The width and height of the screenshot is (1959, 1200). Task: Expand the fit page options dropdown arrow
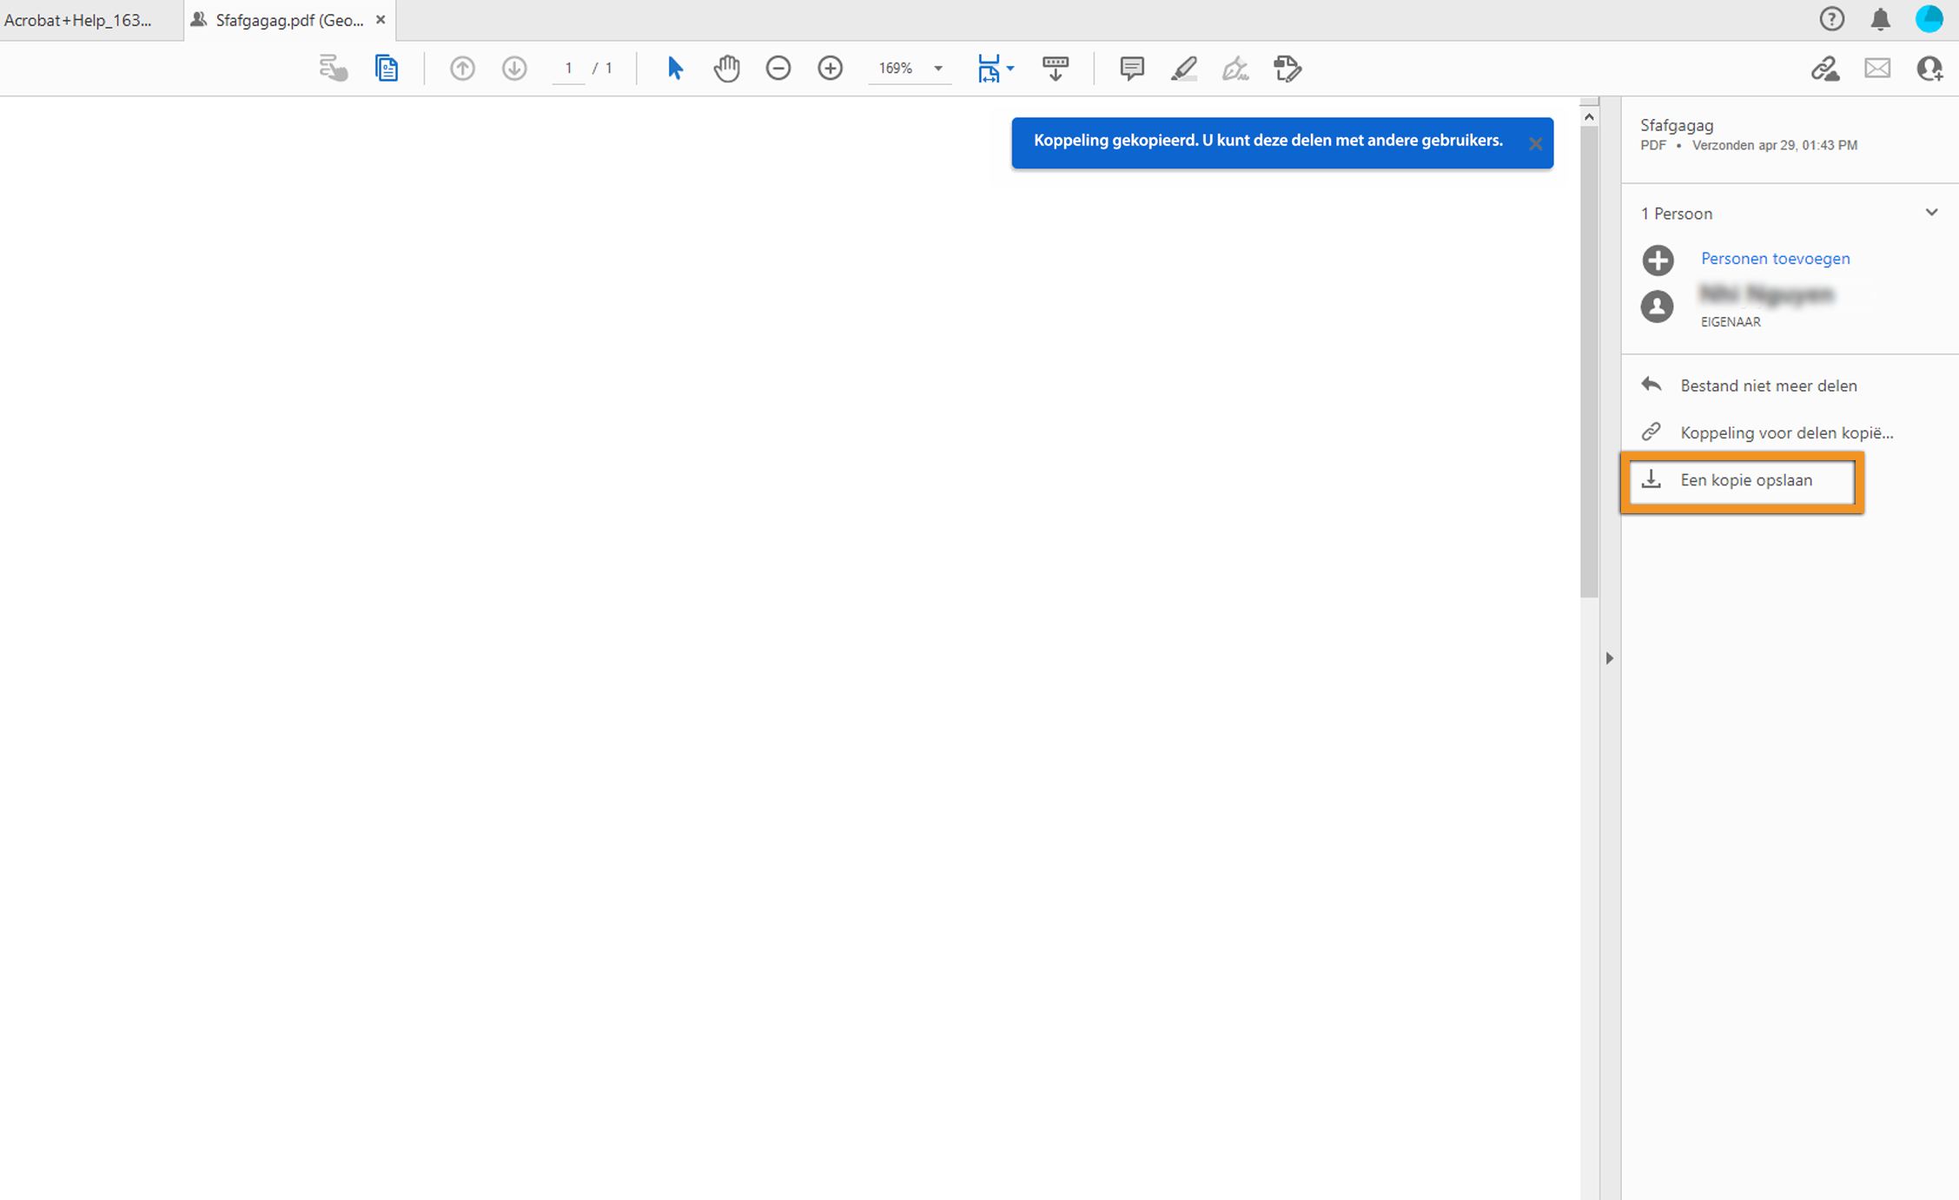1010,68
